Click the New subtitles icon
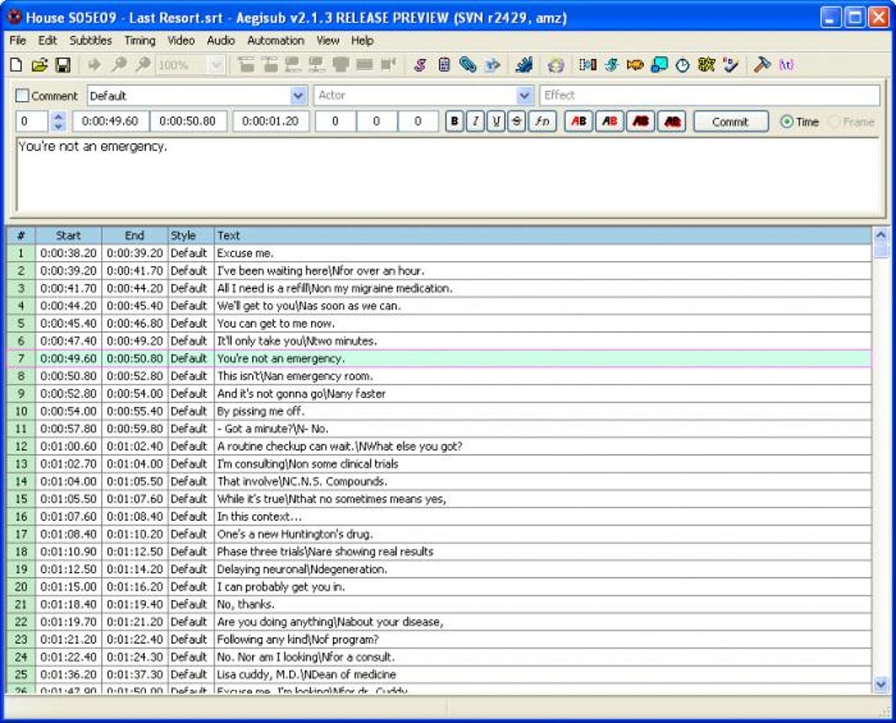Screen dimensions: 896x723 (x=17, y=65)
